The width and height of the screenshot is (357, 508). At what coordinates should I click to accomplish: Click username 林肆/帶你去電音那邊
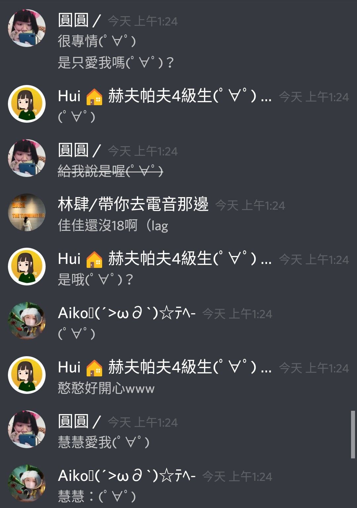coord(133,204)
